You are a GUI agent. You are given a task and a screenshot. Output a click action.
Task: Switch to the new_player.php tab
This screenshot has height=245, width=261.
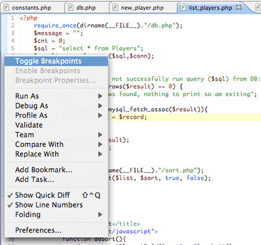tap(143, 7)
